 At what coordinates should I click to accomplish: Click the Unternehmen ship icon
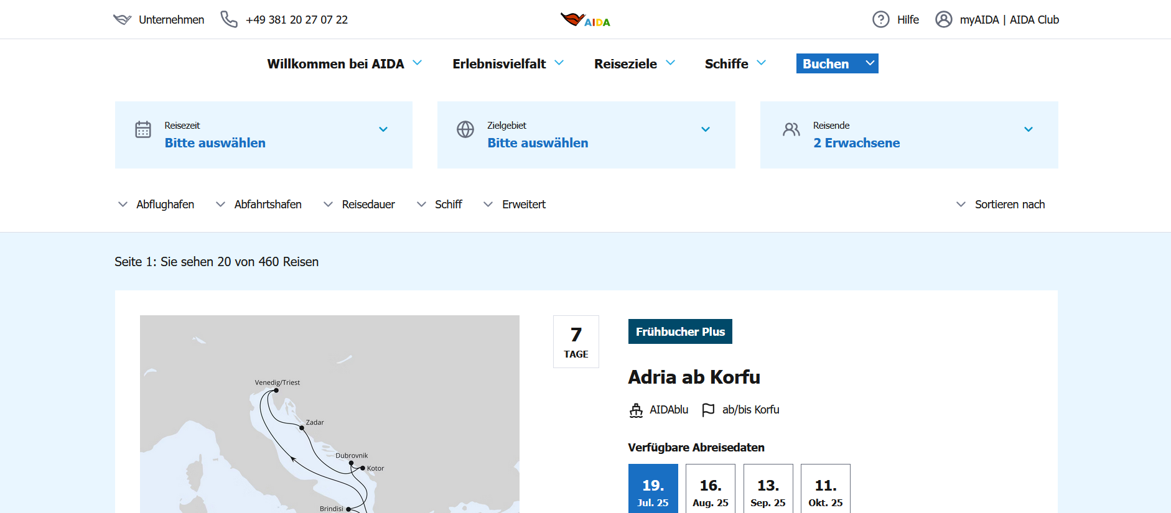pos(123,20)
